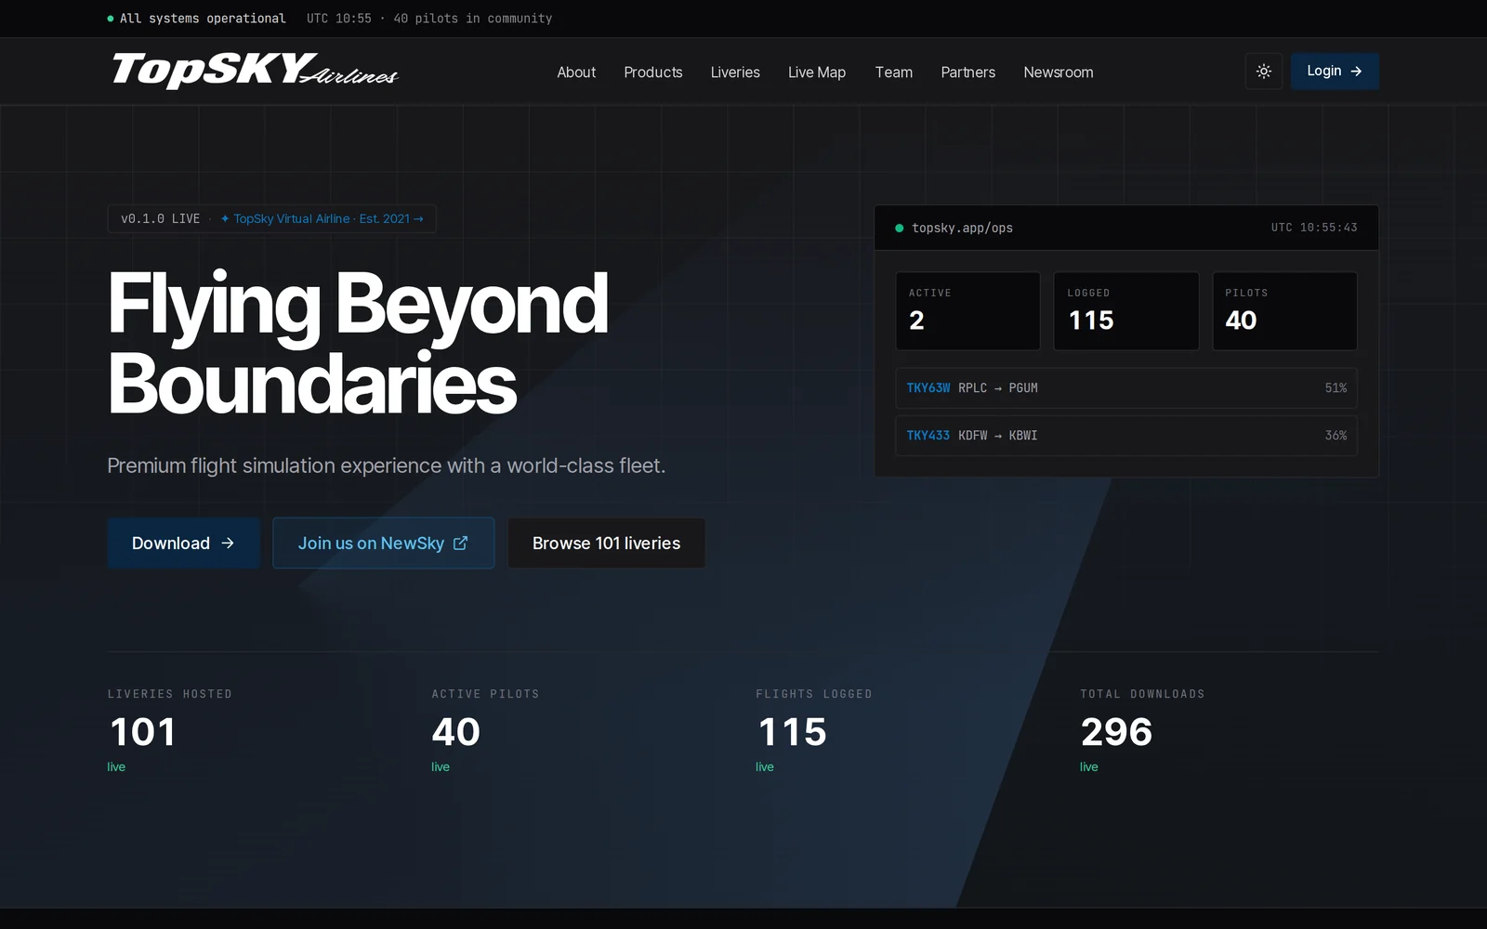The height and width of the screenshot is (929, 1487).
Task: Click the Login button
Action: [x=1335, y=72]
